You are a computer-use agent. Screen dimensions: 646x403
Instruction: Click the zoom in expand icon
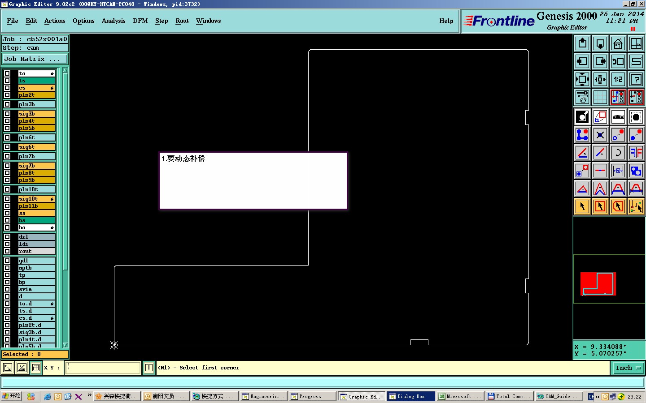point(582,79)
